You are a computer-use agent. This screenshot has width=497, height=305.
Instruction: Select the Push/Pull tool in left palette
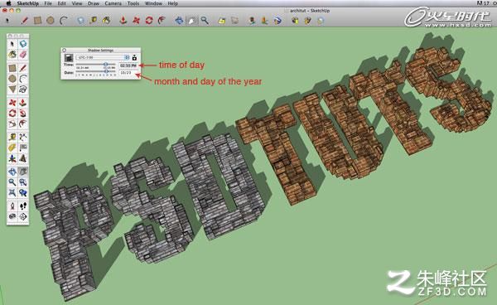click(x=23, y=103)
